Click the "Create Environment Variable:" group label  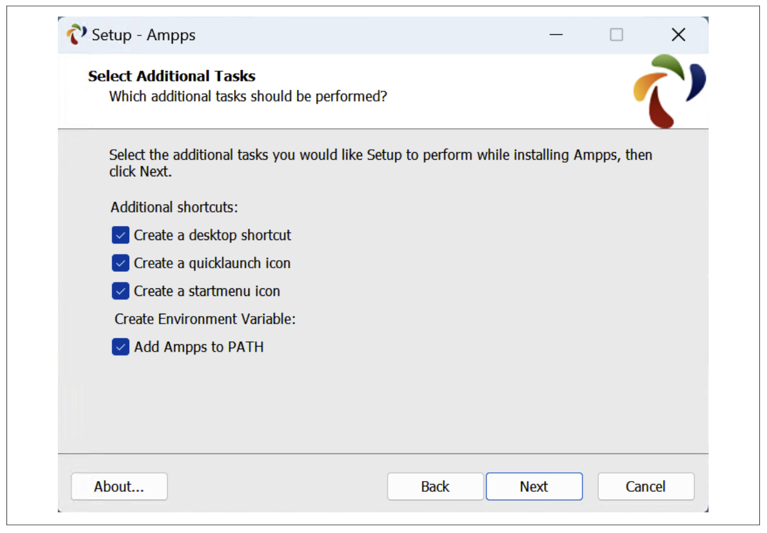pyautogui.click(x=205, y=319)
